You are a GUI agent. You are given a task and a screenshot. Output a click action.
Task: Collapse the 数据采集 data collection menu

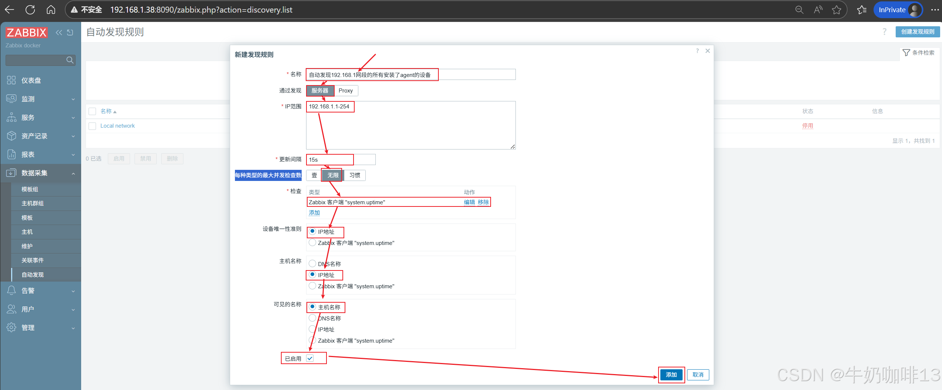[x=41, y=173]
